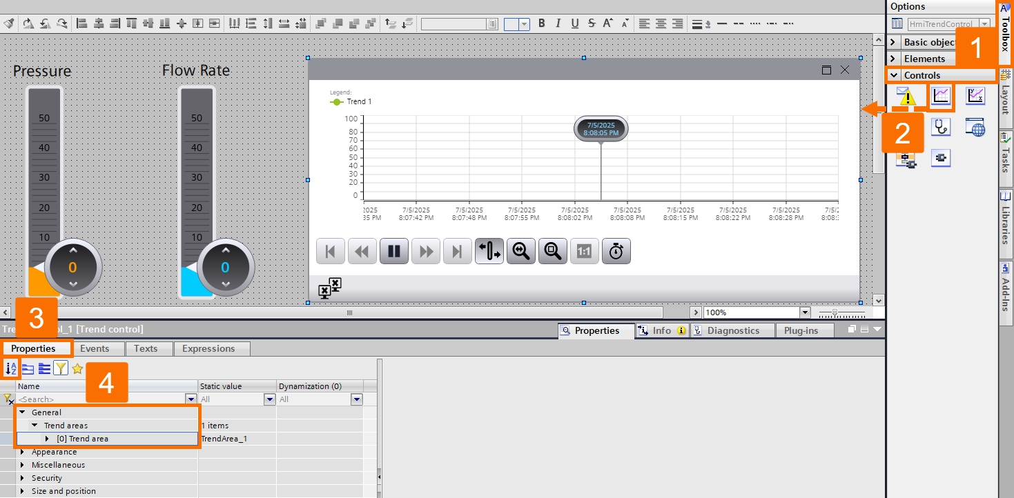Viewport: 1014px width, 498px height.
Task: Select the system diagnostics view control
Action: pos(941,127)
